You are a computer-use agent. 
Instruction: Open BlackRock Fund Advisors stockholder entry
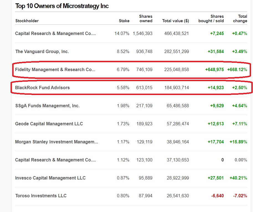pos(42,88)
